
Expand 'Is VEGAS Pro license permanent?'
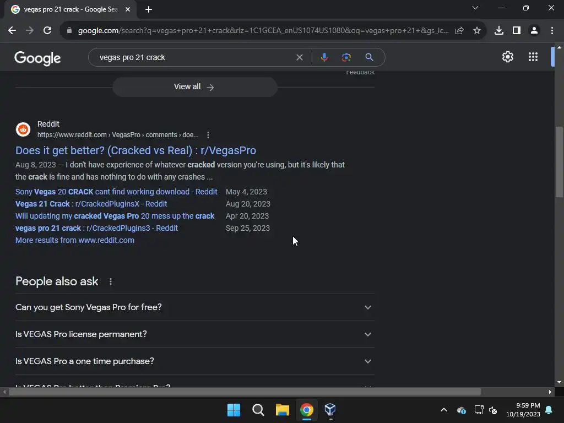click(x=194, y=334)
